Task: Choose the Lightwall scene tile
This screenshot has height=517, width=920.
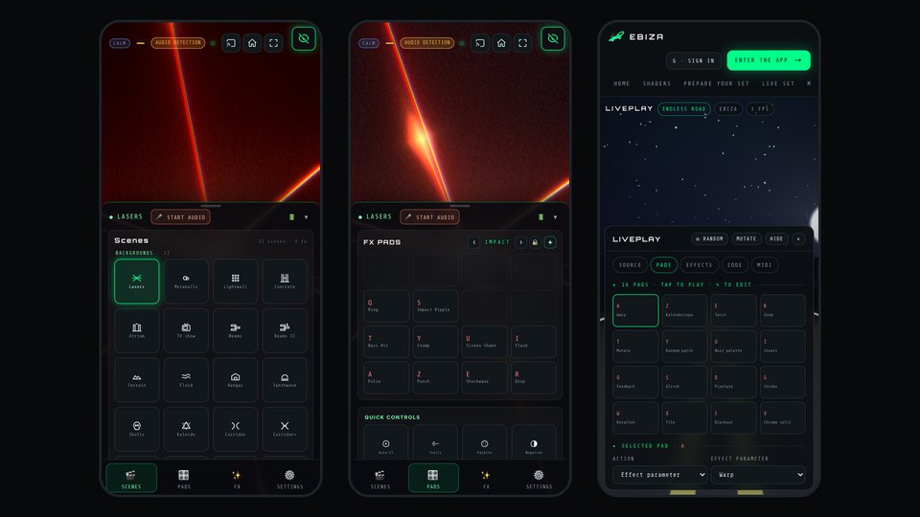Action: point(236,281)
